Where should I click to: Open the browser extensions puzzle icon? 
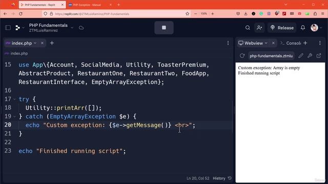point(315,14)
